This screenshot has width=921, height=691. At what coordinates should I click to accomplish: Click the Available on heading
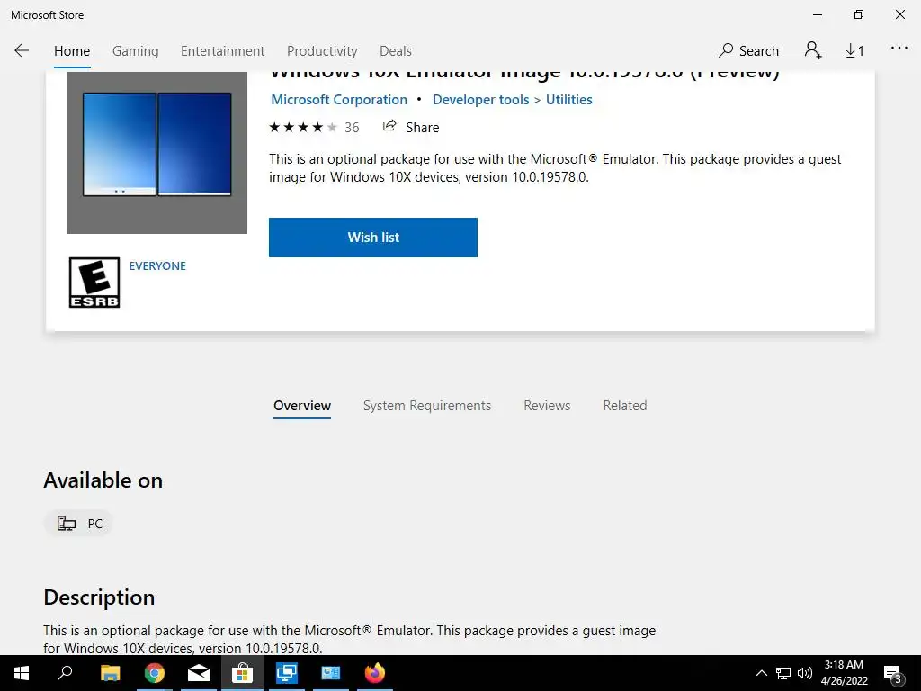(x=103, y=480)
